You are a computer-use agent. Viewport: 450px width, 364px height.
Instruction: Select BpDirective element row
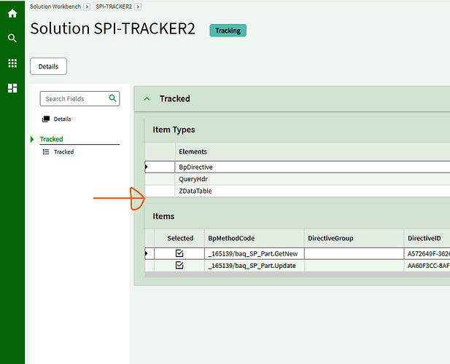(298, 167)
